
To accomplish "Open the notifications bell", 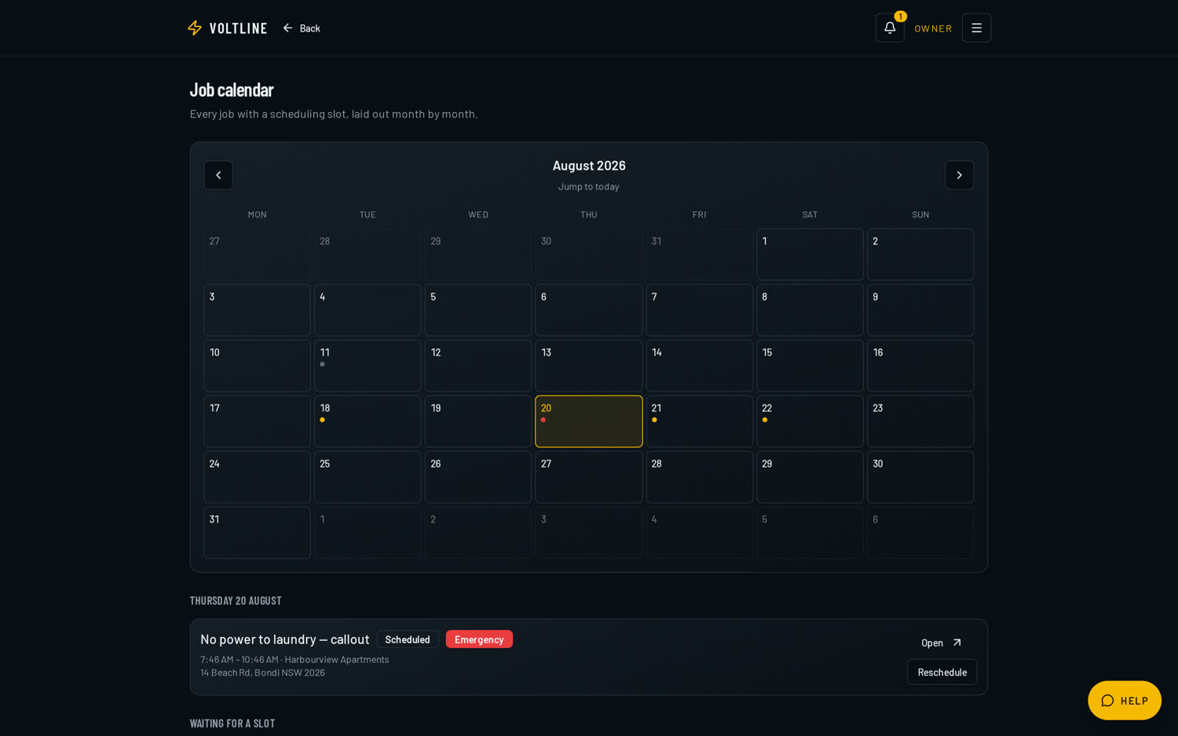I will coord(890,28).
